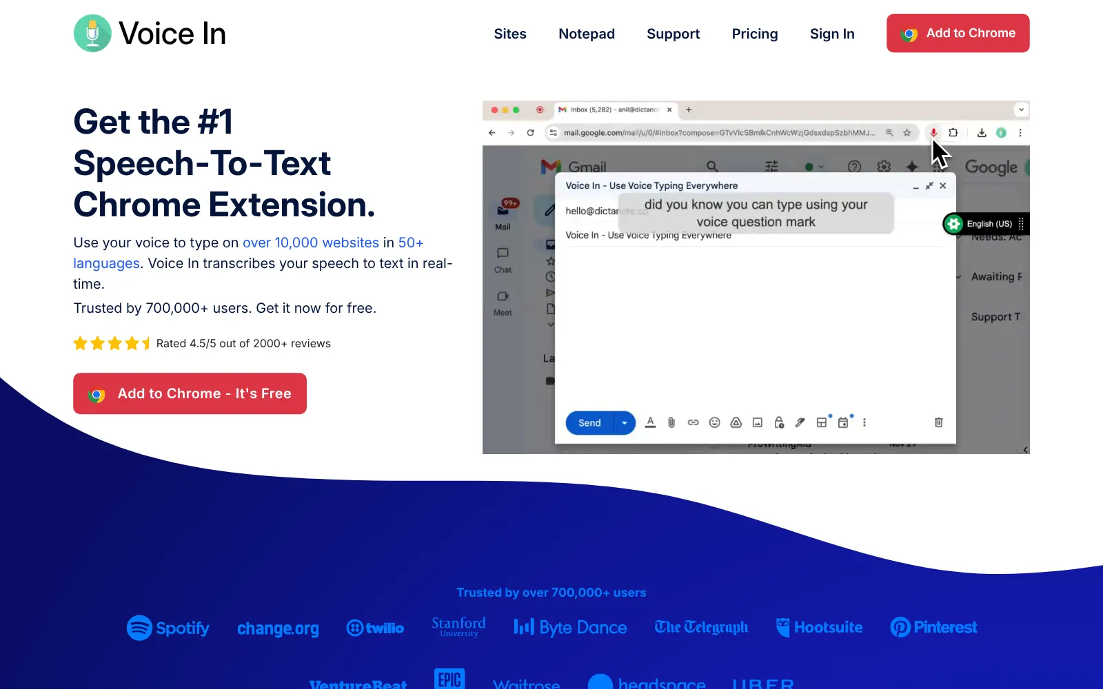The image size is (1103, 689).
Task: Open the Sites navigation link
Action: [x=510, y=34]
